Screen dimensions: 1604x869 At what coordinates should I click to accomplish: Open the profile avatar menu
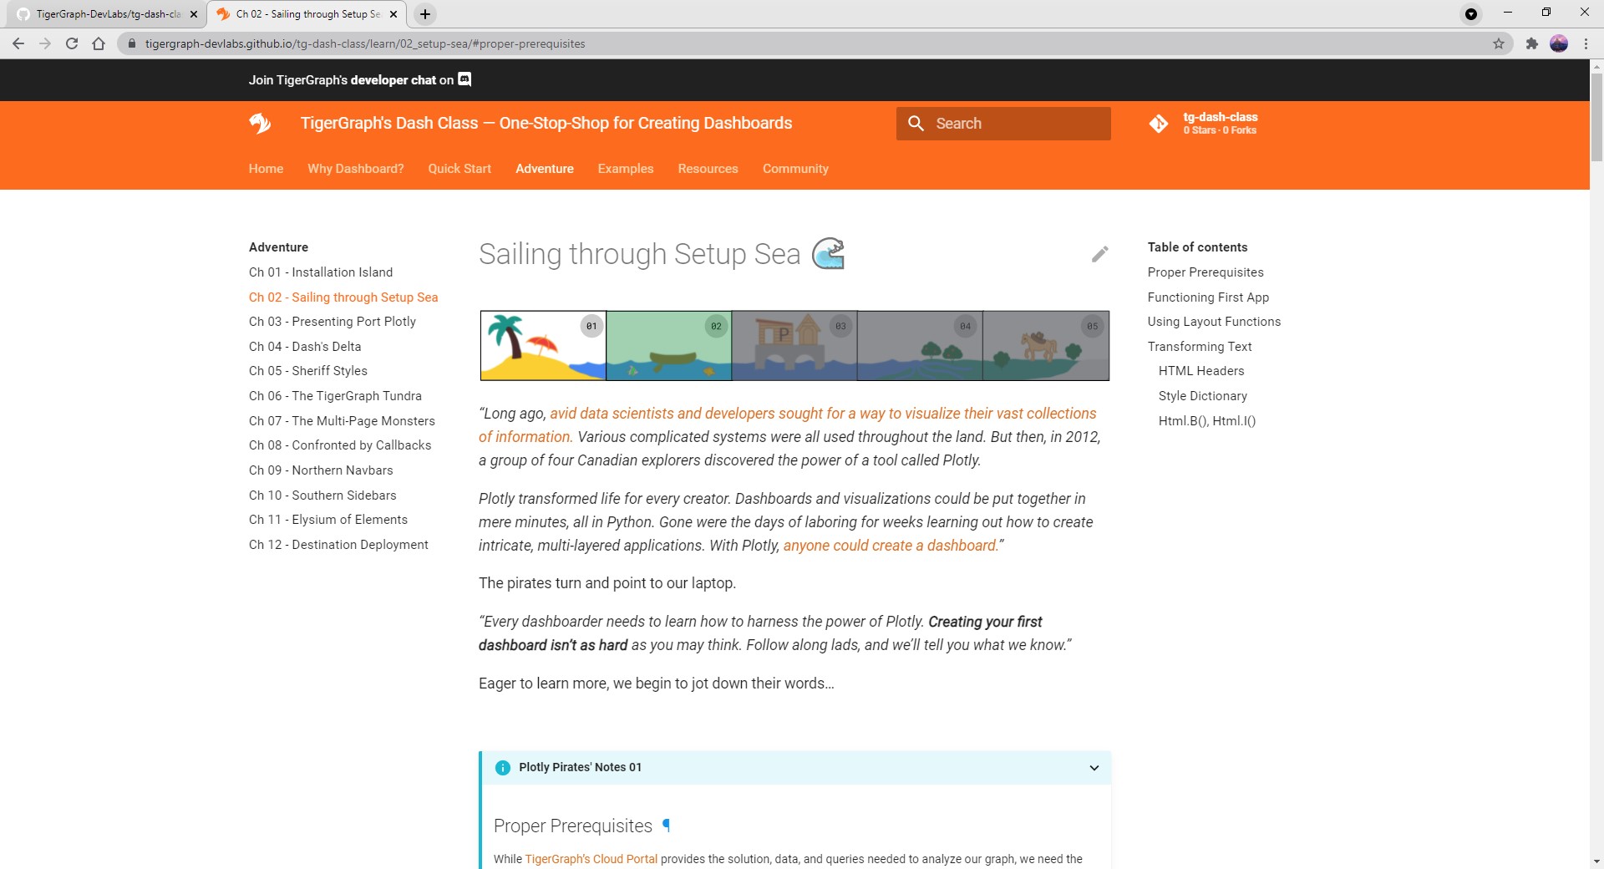[1559, 43]
